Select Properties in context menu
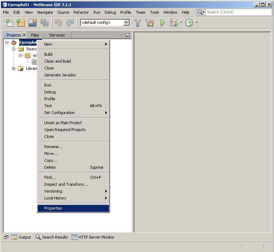Viewport: 274px width, 252px height. (73, 208)
